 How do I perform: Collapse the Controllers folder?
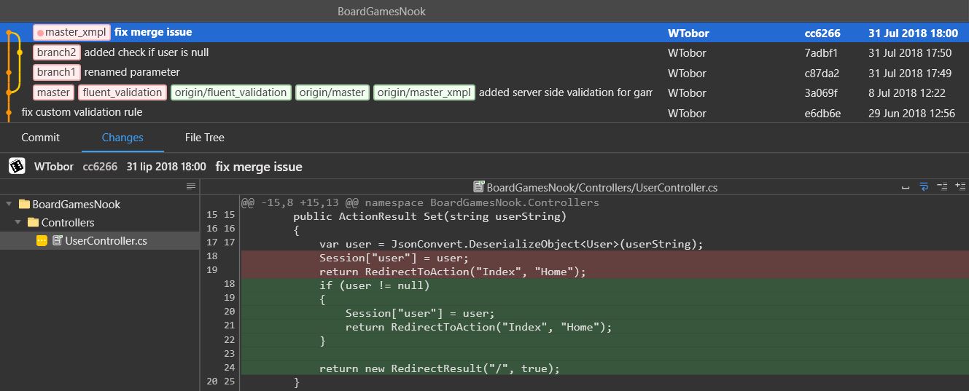[17, 223]
